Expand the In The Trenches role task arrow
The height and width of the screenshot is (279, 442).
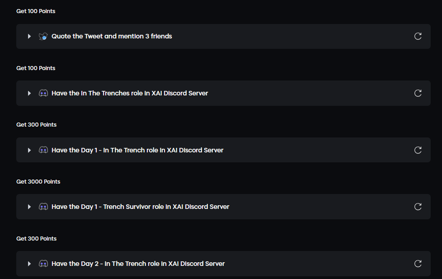[29, 93]
